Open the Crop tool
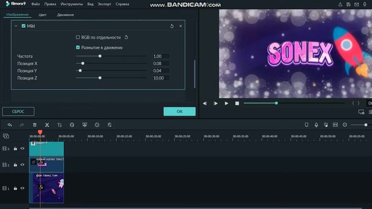372x209 pixels. (x=59, y=125)
